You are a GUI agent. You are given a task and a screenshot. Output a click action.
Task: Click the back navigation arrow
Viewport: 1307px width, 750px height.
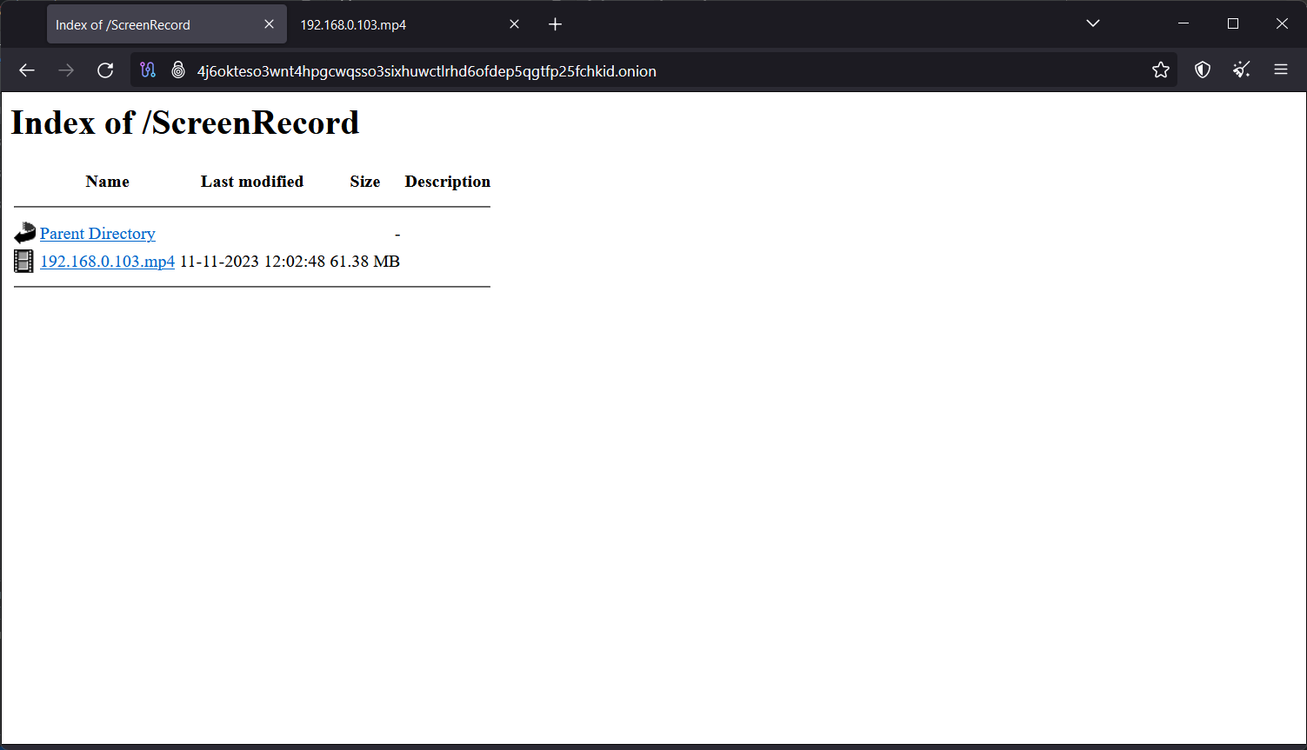[26, 70]
